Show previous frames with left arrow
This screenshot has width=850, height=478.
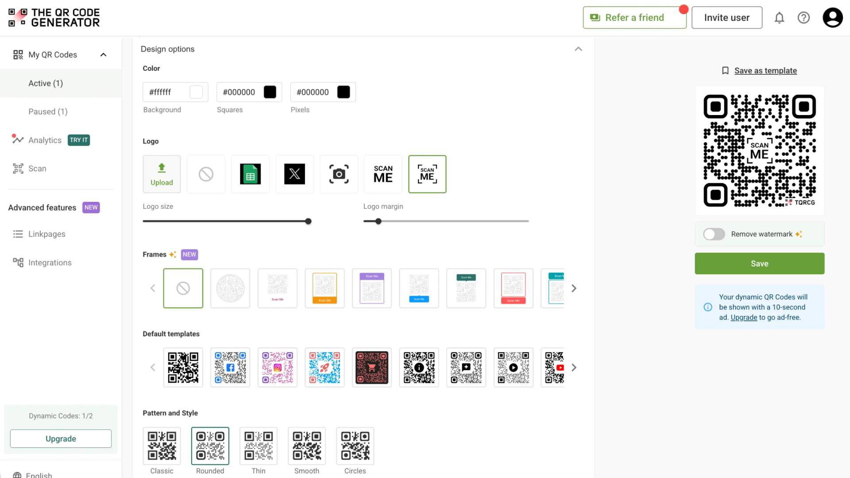coord(153,288)
